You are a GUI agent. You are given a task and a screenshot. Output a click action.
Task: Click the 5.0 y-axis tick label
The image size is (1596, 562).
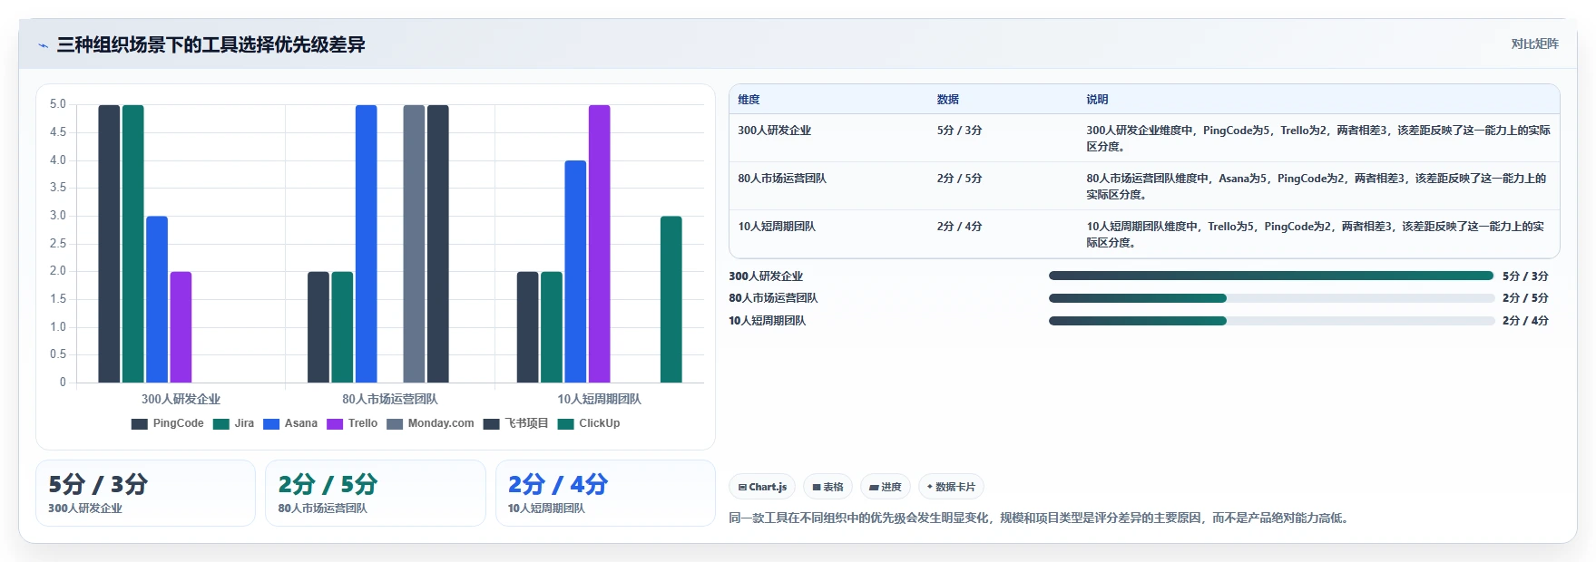pyautogui.click(x=58, y=104)
